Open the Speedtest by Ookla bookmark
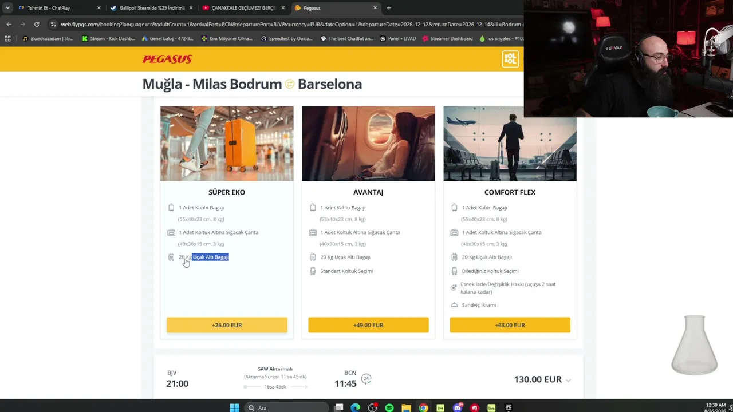The image size is (733, 412). 286,39
